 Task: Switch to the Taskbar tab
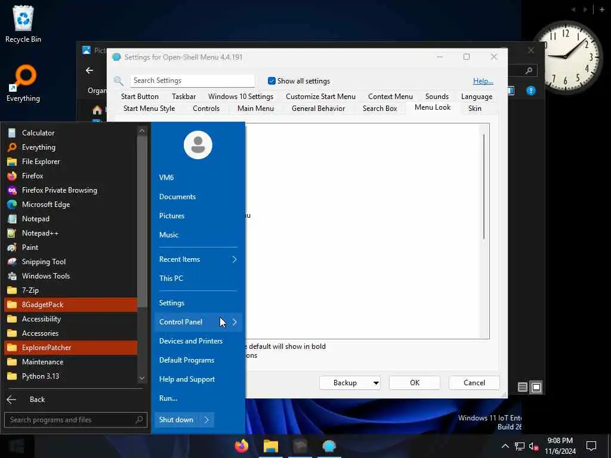[184, 97]
